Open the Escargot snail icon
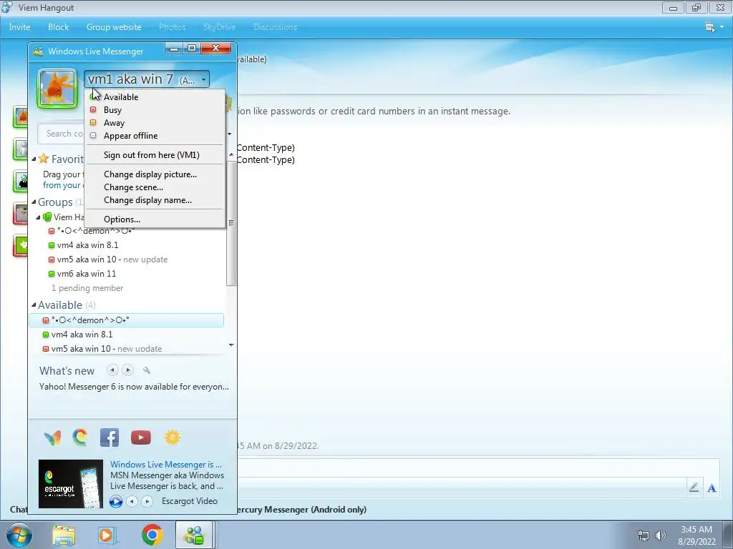Viewport: 733px width, 549px height. point(80,437)
